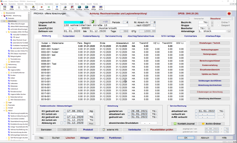Switch to the Kommentare tab
This screenshot has height=143, width=237.
pyautogui.click(x=190, y=36)
